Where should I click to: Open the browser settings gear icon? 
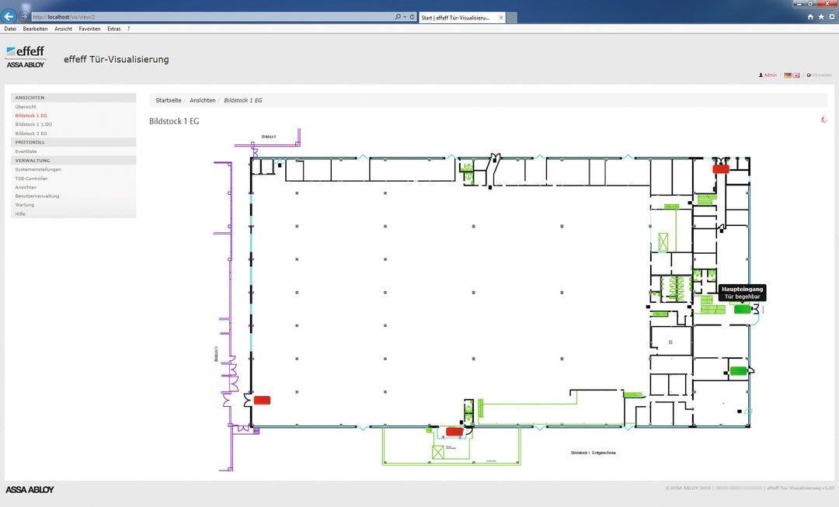[x=831, y=17]
